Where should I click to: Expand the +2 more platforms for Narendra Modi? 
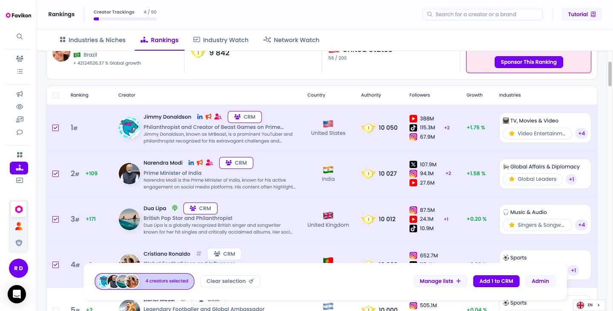coord(448,173)
